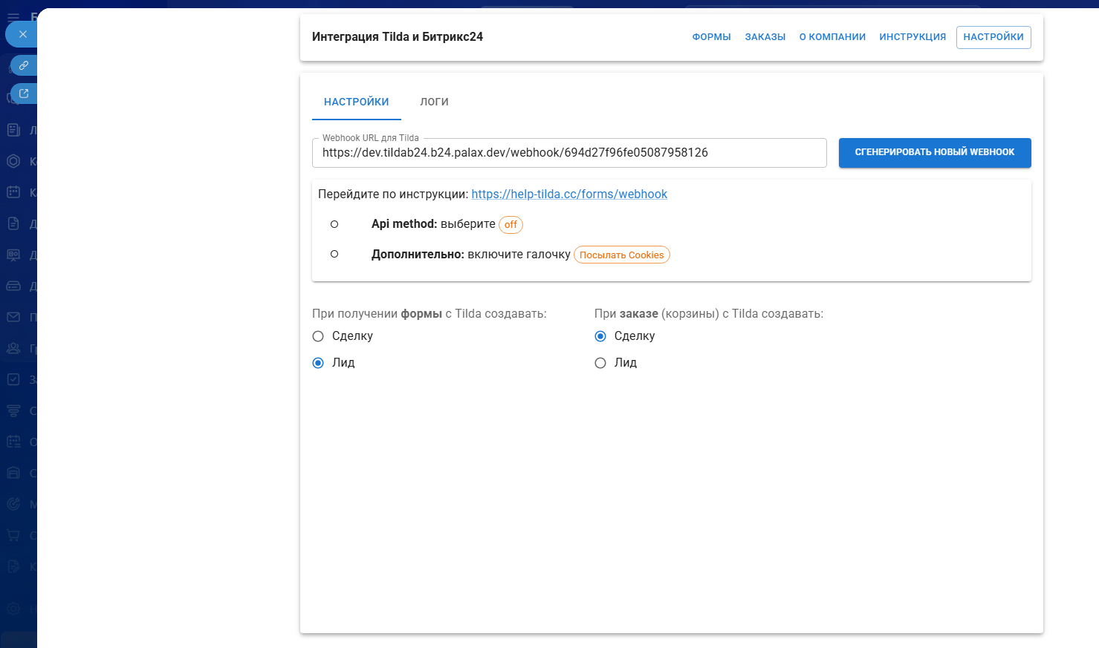
Task: Select Сделку for form submissions
Action: pyautogui.click(x=318, y=336)
